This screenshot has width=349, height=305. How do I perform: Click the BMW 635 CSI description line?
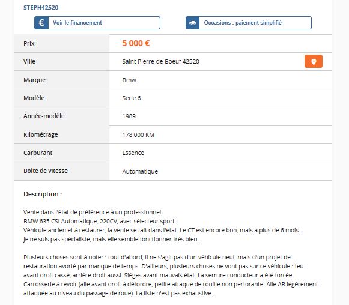[x=100, y=221]
